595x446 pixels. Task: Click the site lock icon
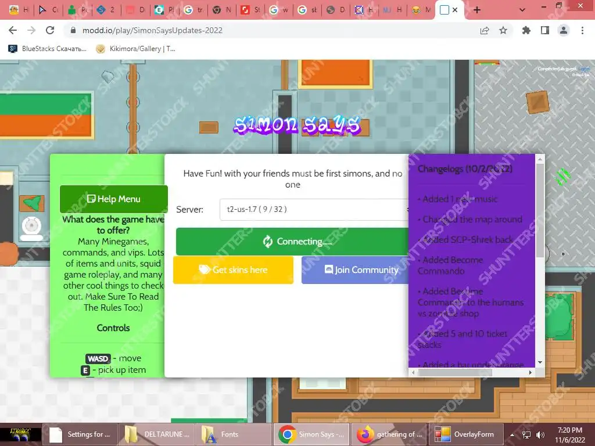point(73,30)
